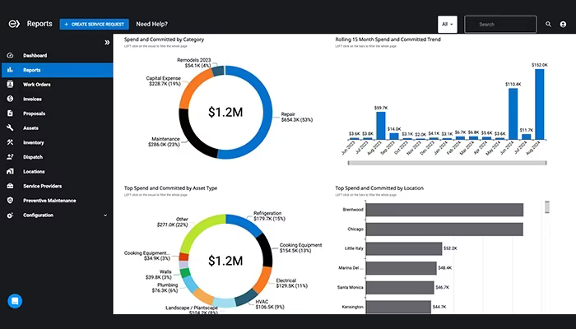Expand the Configuration menu chevron
The image size is (576, 329).
pyautogui.click(x=105, y=215)
